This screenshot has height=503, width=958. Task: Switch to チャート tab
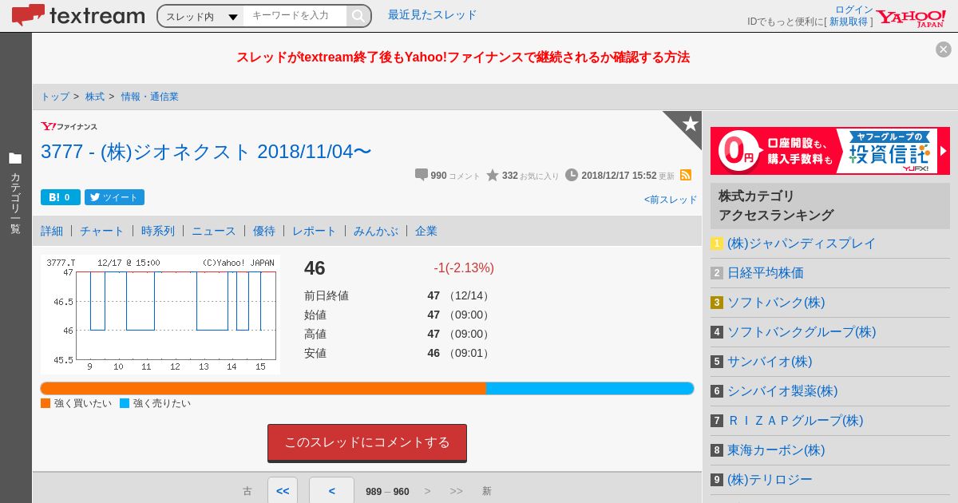point(102,231)
